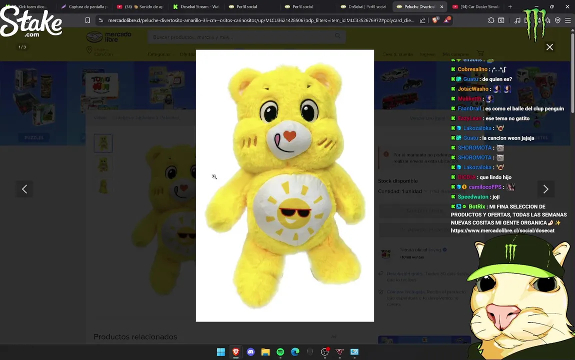Switch to the Car Dealer Simul tab
This screenshot has width=575, height=360.
click(475, 6)
